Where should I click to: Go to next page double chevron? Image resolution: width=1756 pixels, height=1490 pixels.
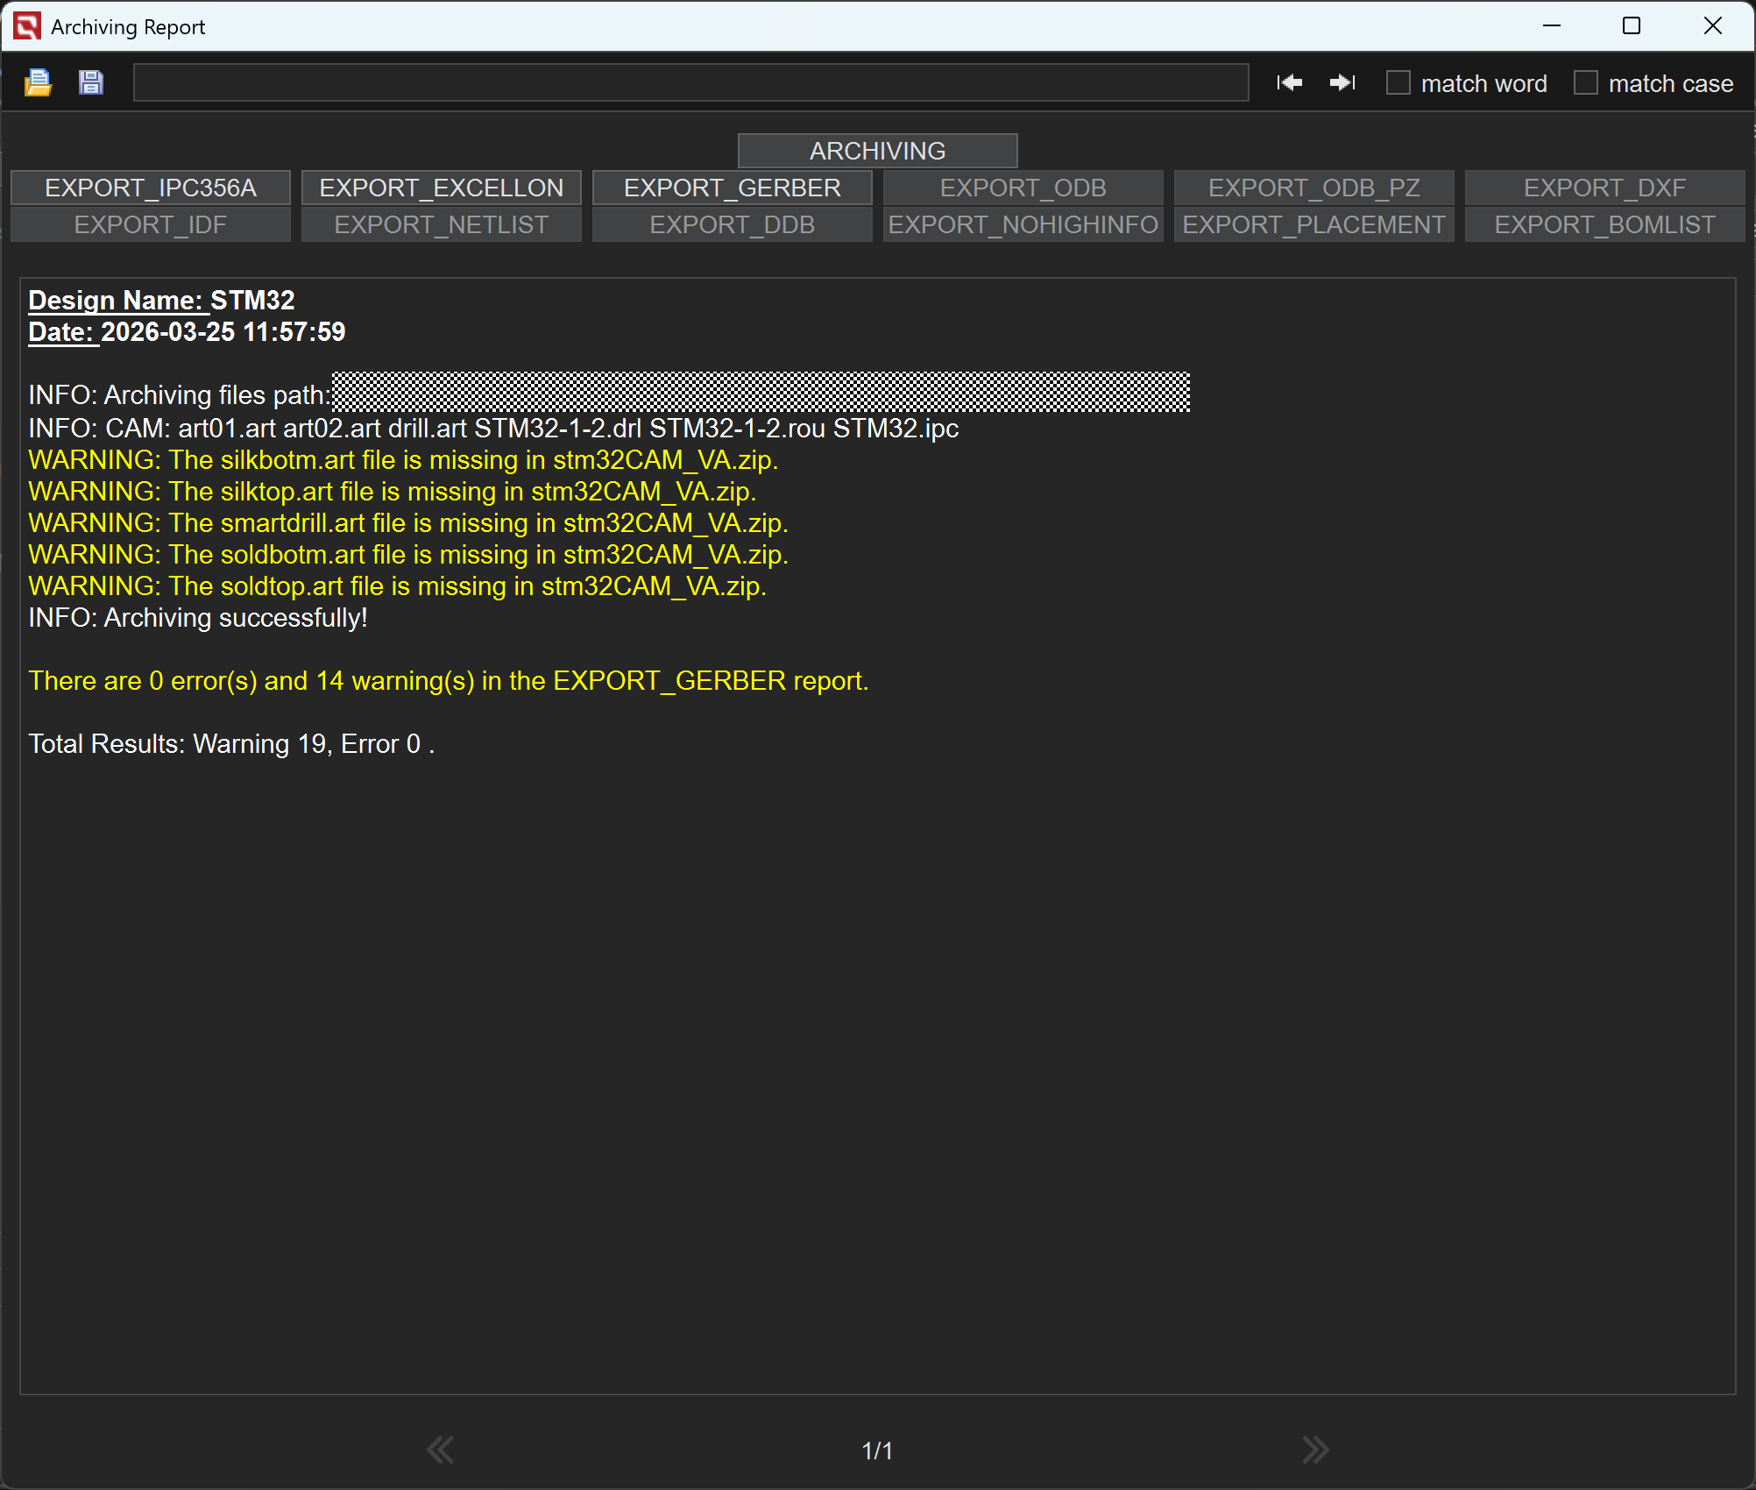[x=1314, y=1450]
